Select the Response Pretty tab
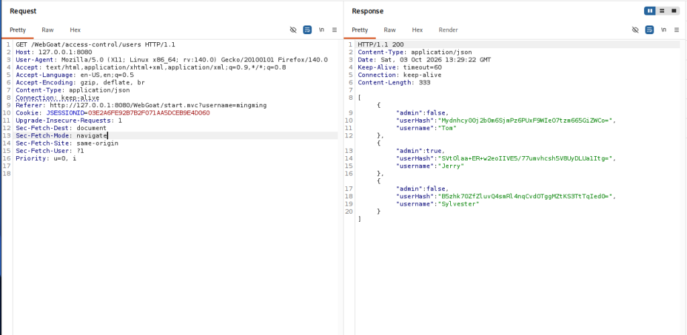This screenshot has width=687, height=335. [x=360, y=29]
